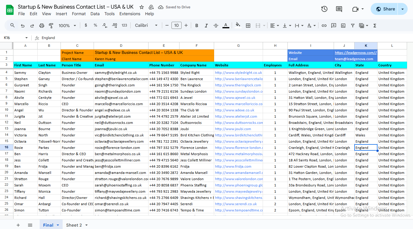The width and height of the screenshot is (413, 229).
Task: Decrease decimal places
Action: [x=105, y=26]
